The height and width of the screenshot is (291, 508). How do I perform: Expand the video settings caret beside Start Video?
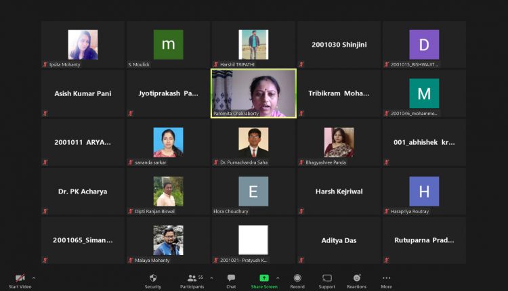click(x=34, y=277)
